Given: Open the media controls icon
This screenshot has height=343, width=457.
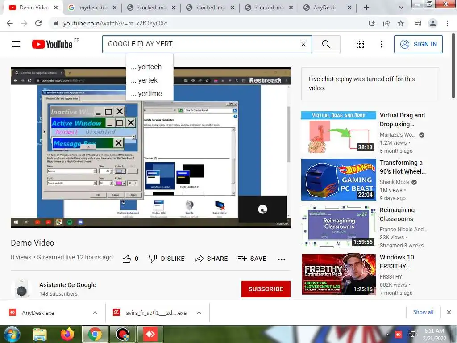Looking at the screenshot, I should click(x=418, y=23).
